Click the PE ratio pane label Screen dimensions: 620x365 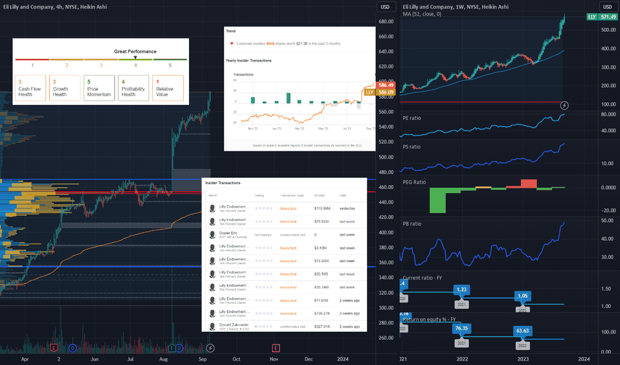tap(412, 118)
